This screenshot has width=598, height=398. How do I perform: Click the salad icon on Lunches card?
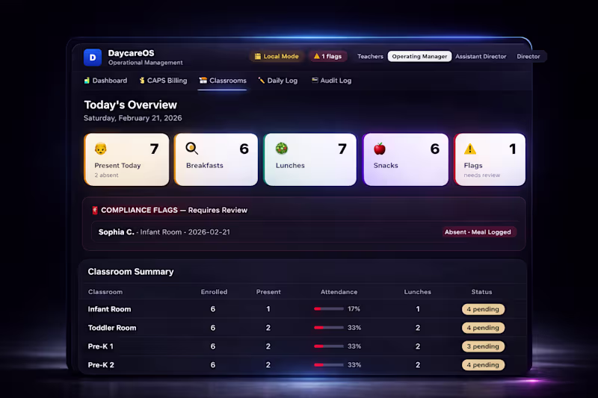tap(282, 148)
